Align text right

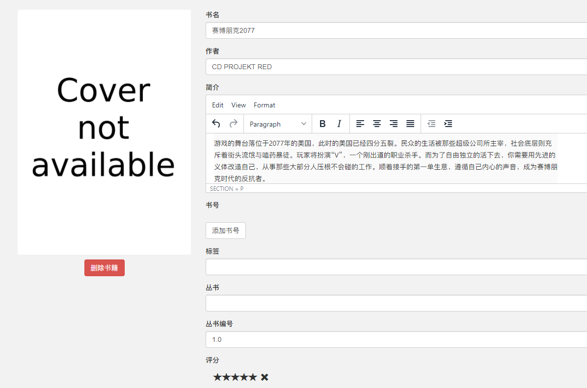point(394,124)
